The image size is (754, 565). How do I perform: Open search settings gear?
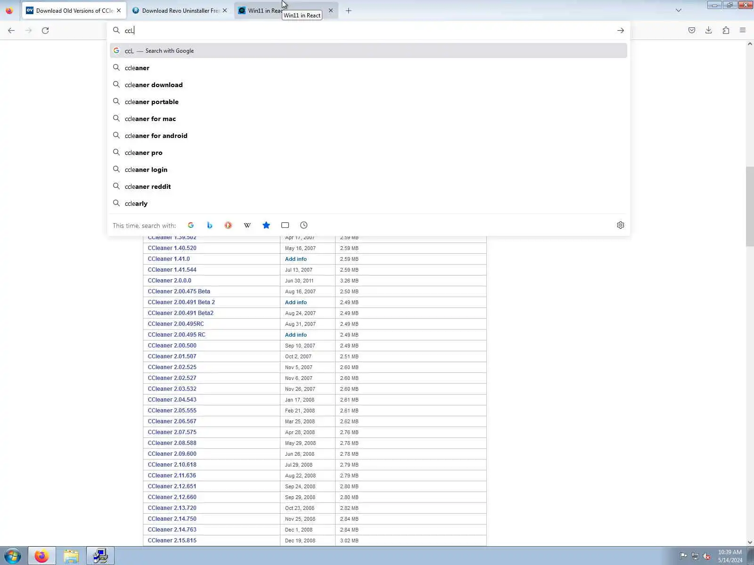[x=620, y=226]
